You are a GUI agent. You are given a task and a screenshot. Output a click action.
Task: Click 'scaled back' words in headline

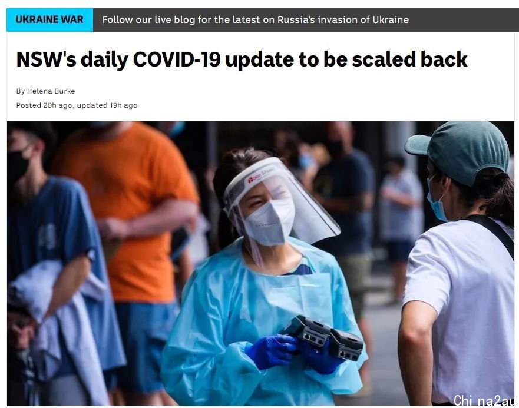point(410,59)
